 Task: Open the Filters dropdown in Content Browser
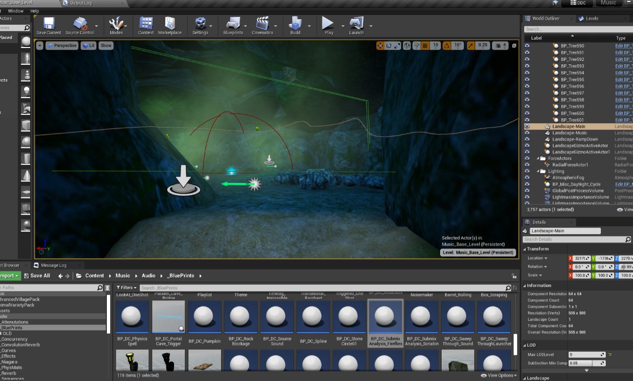click(127, 287)
